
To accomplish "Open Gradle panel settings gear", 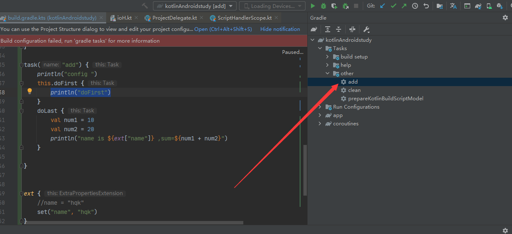I will [x=505, y=18].
